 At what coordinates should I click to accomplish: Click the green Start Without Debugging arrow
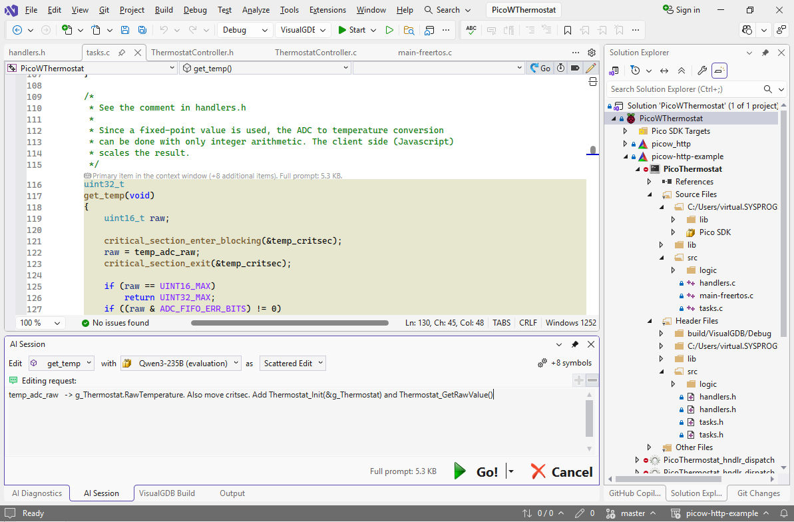click(x=389, y=30)
